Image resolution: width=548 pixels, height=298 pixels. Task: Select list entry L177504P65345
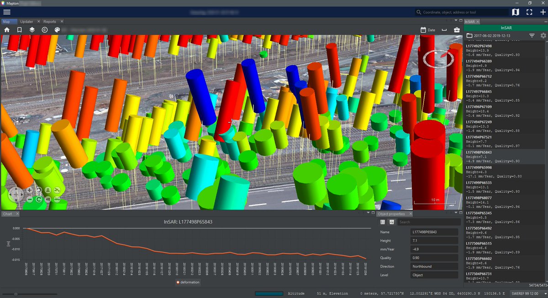[504, 218]
